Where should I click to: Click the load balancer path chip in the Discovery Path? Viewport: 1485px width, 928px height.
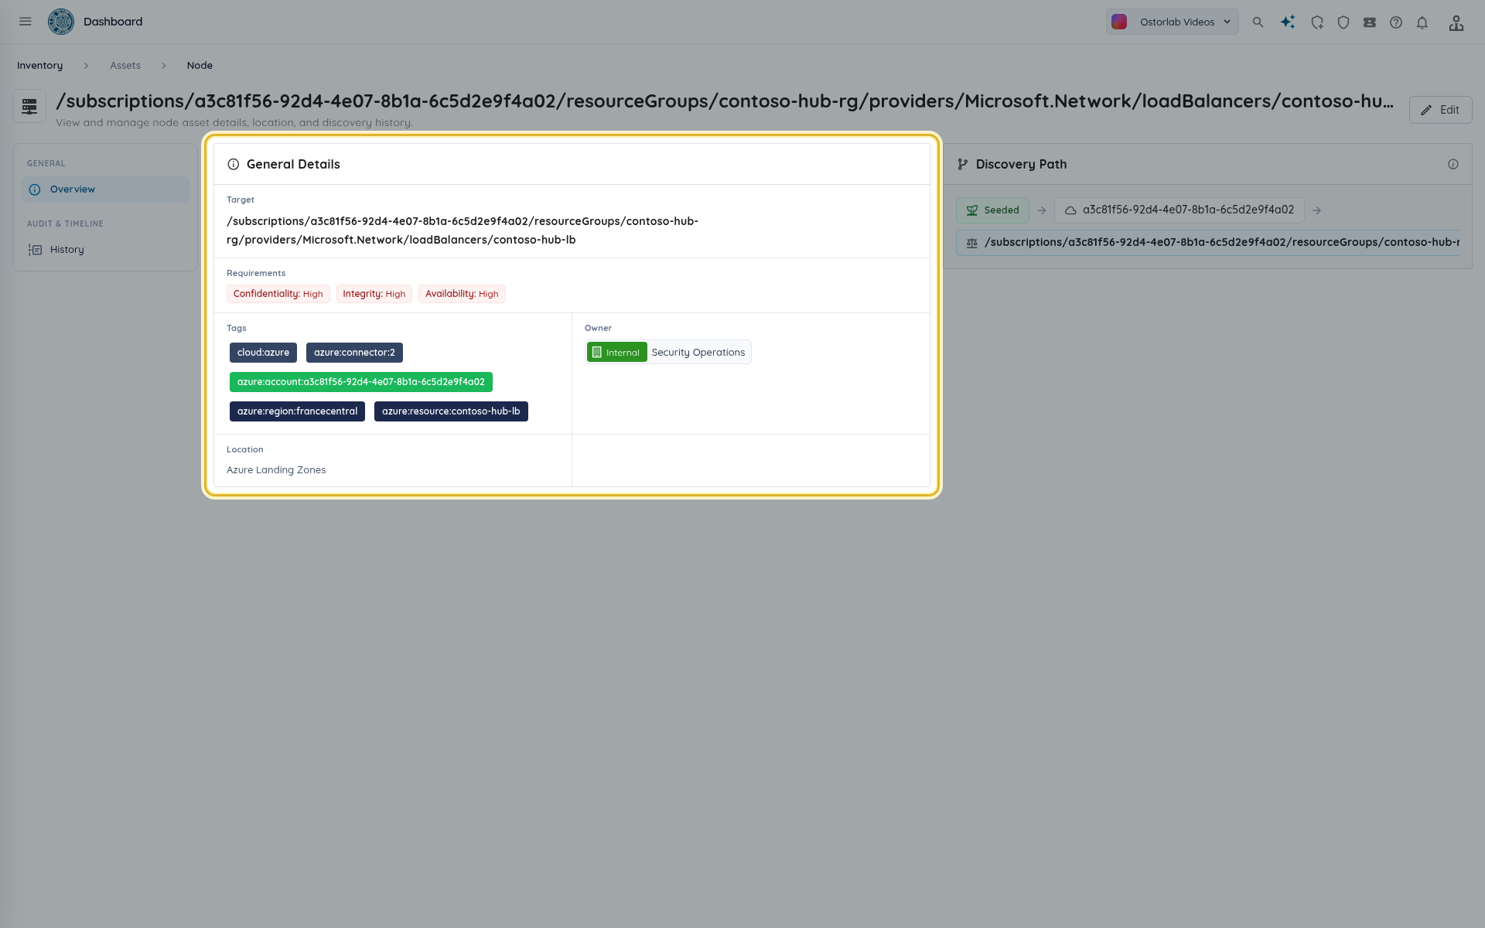1208,243
